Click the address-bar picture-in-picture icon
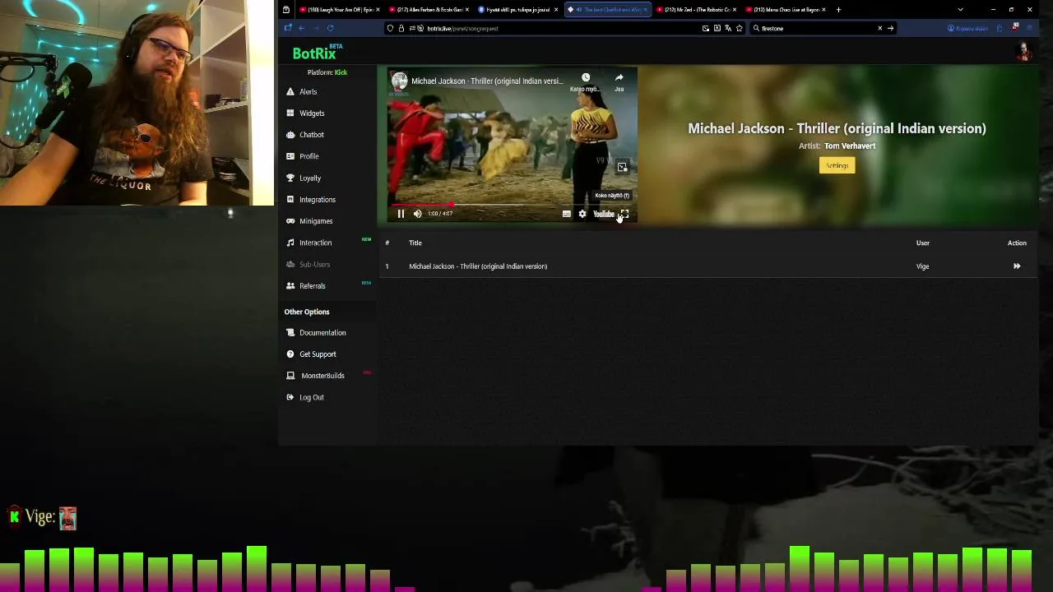The width and height of the screenshot is (1053, 592). pos(706,28)
